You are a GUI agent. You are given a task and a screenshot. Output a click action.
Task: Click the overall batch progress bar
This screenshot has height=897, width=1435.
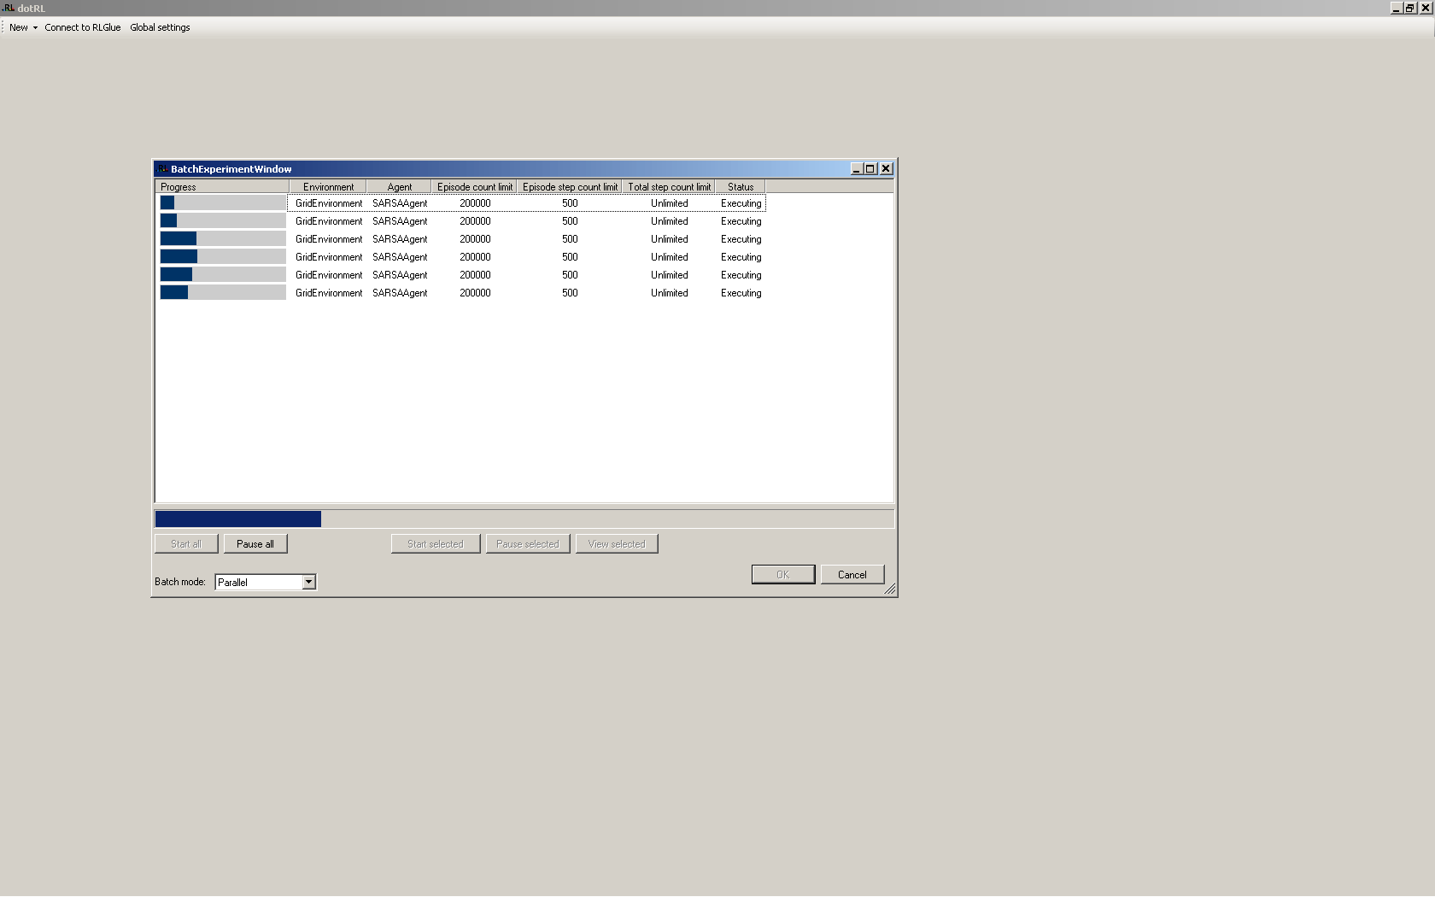point(524,519)
